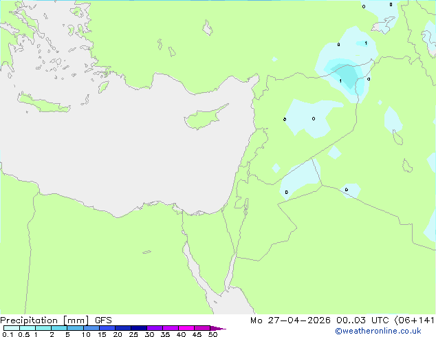Pick the 15–20 mm legend color swatch
The width and height of the screenshot is (436, 337).
[x=107, y=328]
